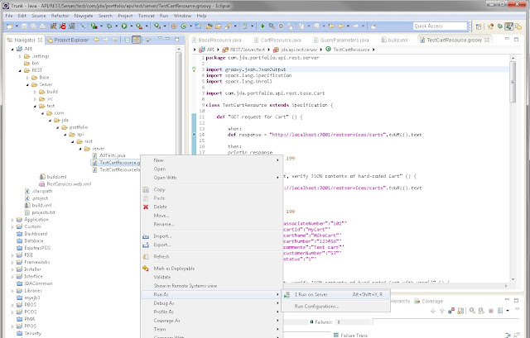The width and height of the screenshot is (530, 338).
Task: Click Run Configurations... in the submenu
Action: 335,307
